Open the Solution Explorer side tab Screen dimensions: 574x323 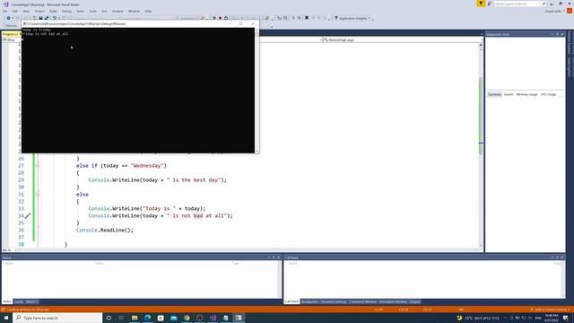570,43
